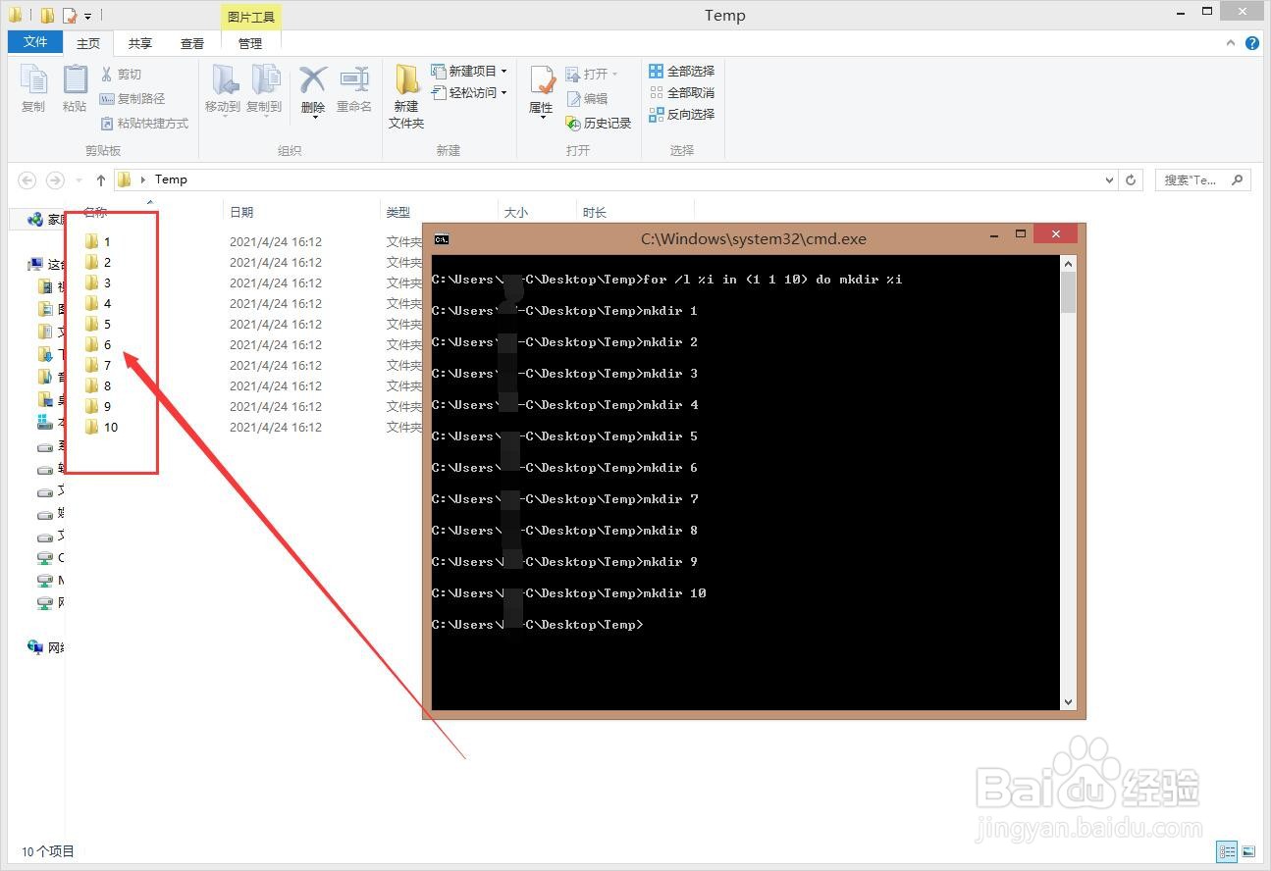The width and height of the screenshot is (1271, 871).
Task: Create a New folder (新建文件夹)
Action: pos(406,96)
